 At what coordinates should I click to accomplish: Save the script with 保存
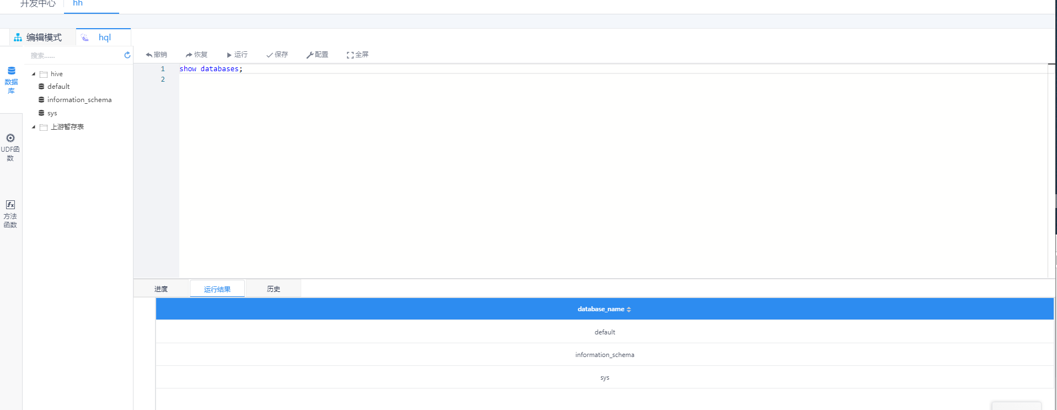[277, 55]
